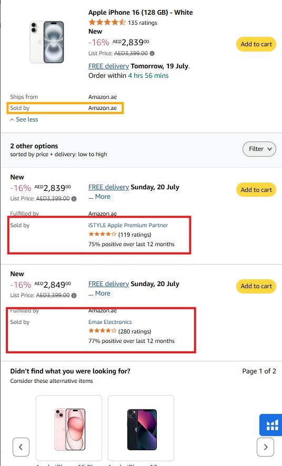The image size is (282, 466).
Task: Open the Filter dropdown
Action: coord(259,149)
